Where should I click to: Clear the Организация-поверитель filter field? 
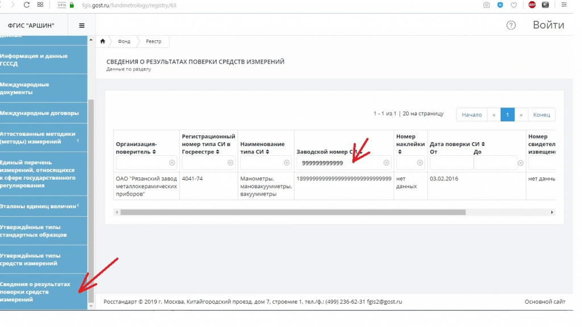172,163
